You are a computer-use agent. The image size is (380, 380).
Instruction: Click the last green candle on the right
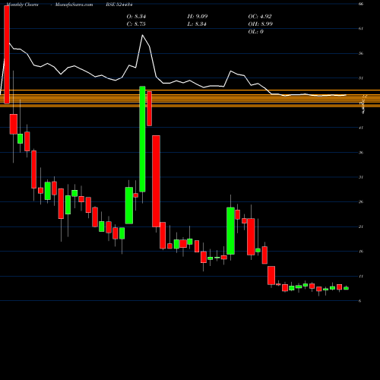[346, 288]
